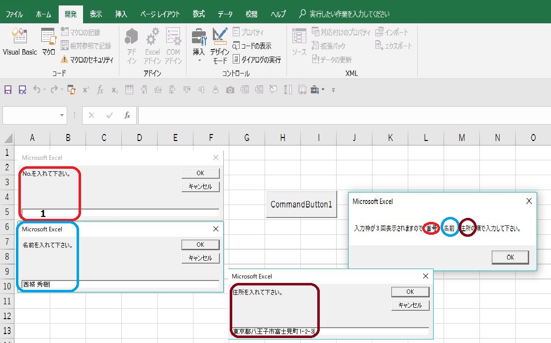Click キャンセル in the 住所 input dialog
Image resolution: width=551 pixels, height=343 pixels.
coord(410,305)
